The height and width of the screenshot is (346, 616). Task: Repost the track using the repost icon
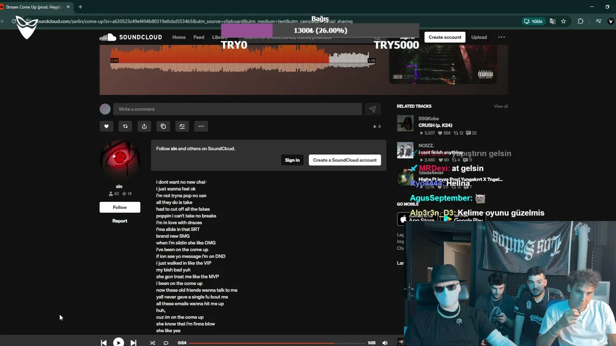coord(125,126)
